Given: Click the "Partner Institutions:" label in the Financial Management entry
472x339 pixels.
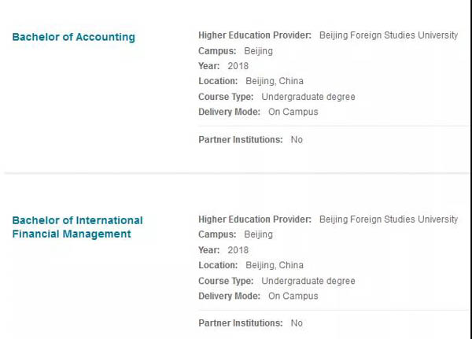Looking at the screenshot, I should (240, 323).
